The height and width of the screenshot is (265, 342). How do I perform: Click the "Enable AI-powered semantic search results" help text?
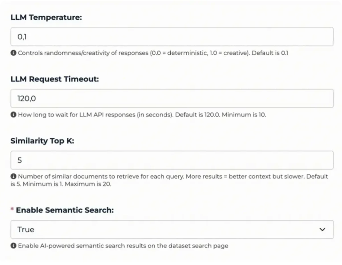pyautogui.click(x=123, y=246)
